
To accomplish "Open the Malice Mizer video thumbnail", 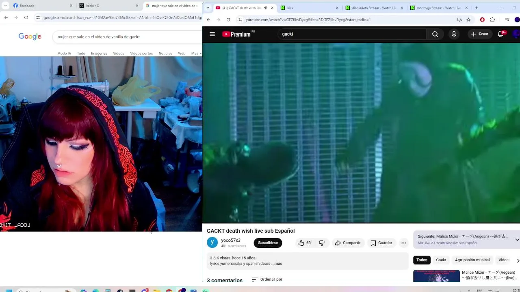I will [x=436, y=276].
